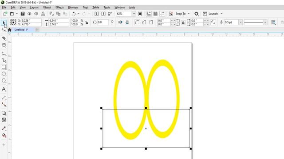This screenshot has height=159, width=284.
Task: Add new document with plus tab
Action: coord(37,30)
